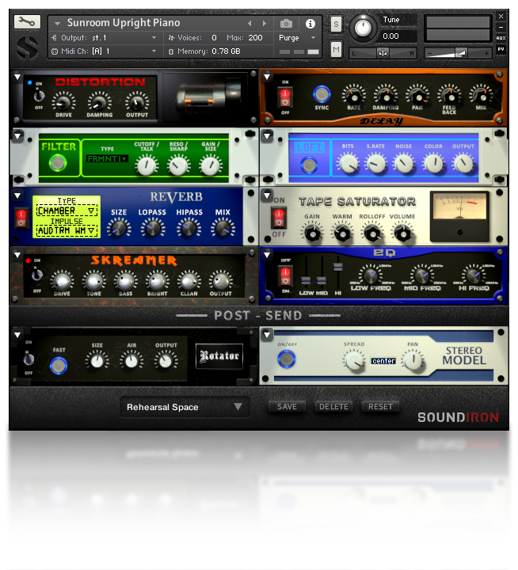518x570 pixels.
Task: Click the EQ LOW slider
Action: (x=306, y=280)
